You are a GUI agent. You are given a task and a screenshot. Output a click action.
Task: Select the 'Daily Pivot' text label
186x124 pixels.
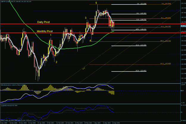point(43,22)
